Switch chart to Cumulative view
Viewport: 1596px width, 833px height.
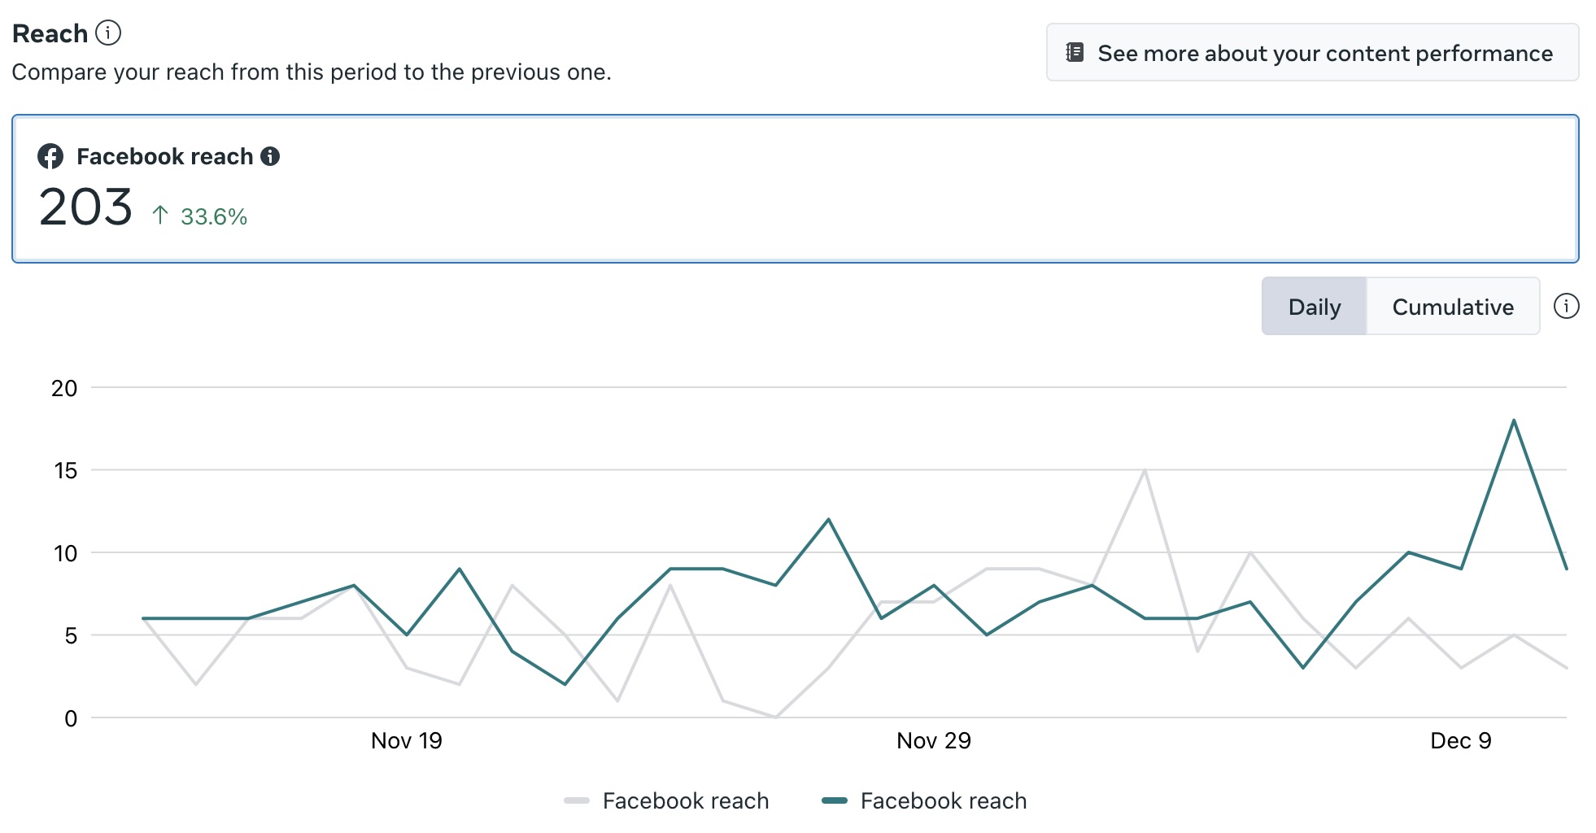1453,307
